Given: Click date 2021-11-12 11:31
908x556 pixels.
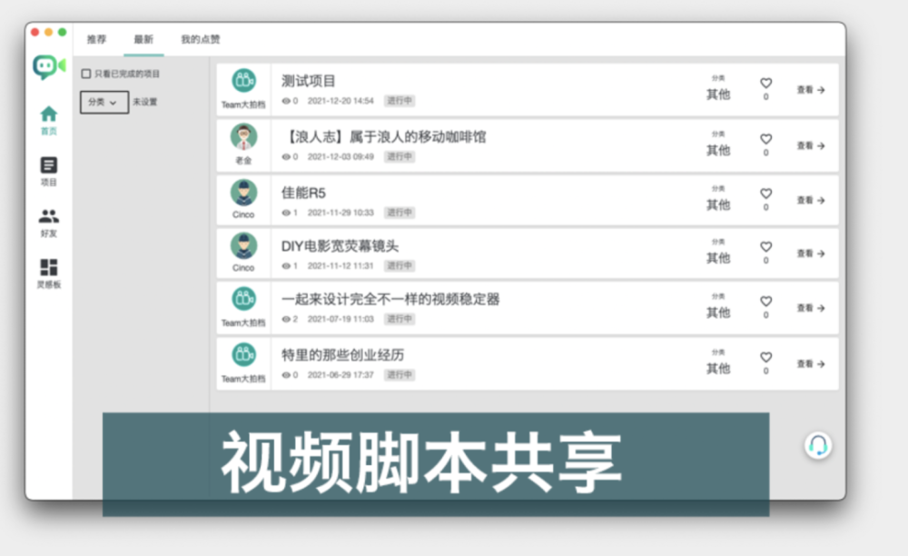Looking at the screenshot, I should 340,266.
